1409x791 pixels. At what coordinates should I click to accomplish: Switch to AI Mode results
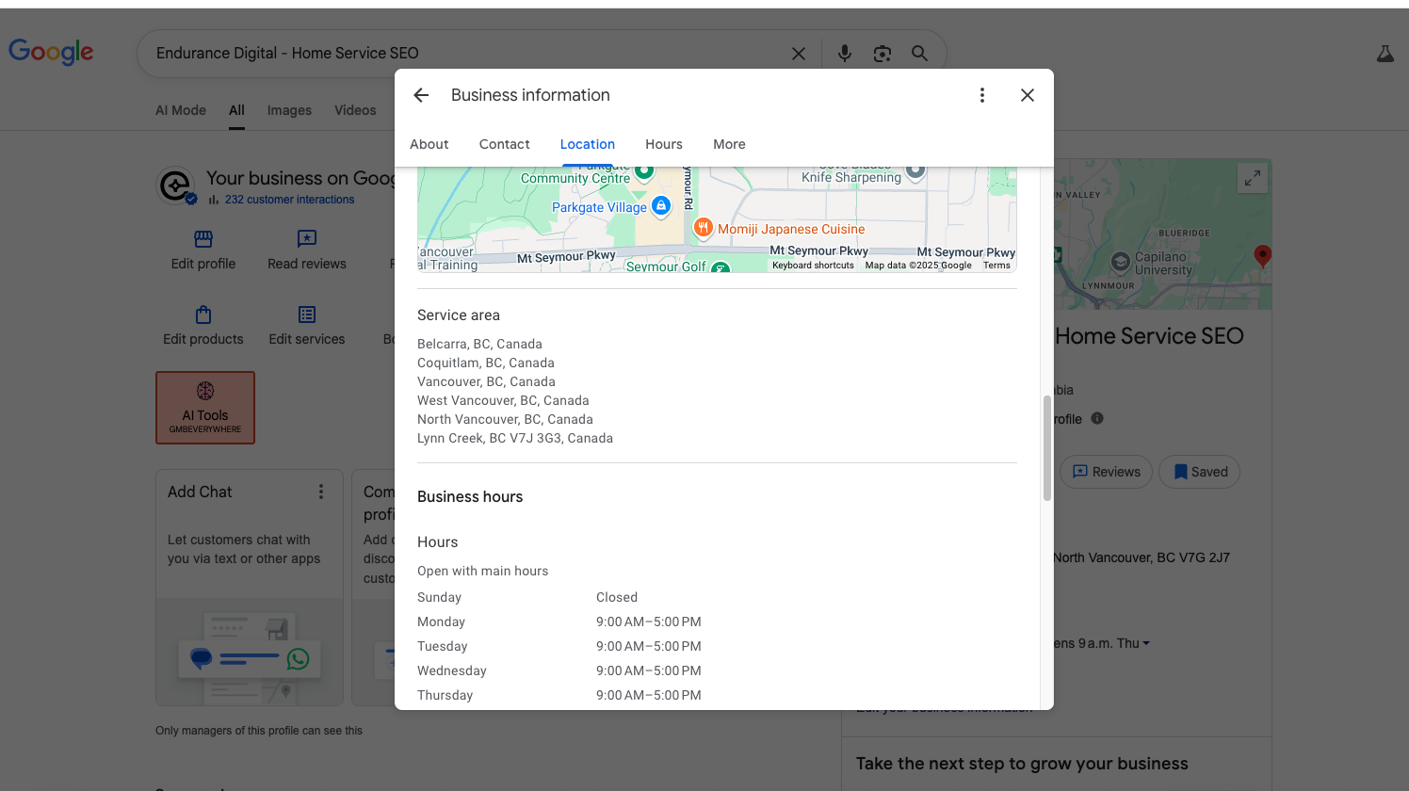181,110
